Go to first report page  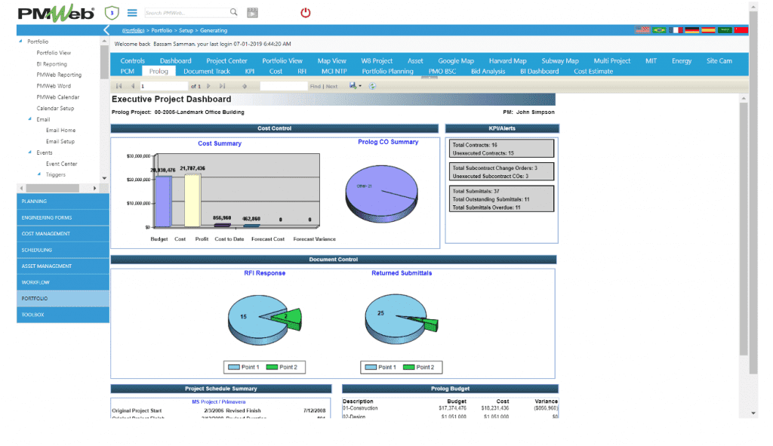click(119, 86)
